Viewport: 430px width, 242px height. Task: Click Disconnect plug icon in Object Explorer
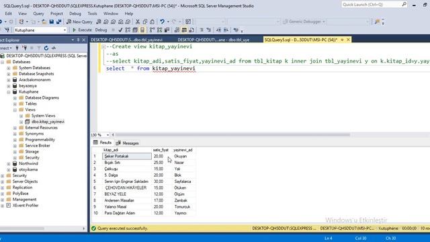coord(25,48)
